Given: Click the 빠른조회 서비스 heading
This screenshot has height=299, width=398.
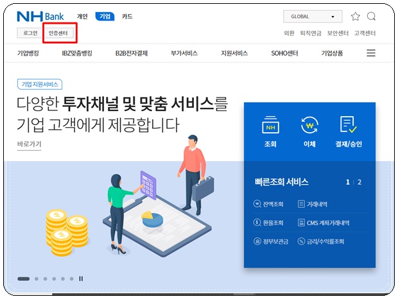Looking at the screenshot, I should (282, 182).
